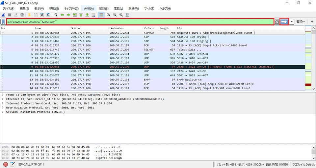316x168 pixels.
Task: Add a filter button with plus
Action: click(312, 22)
